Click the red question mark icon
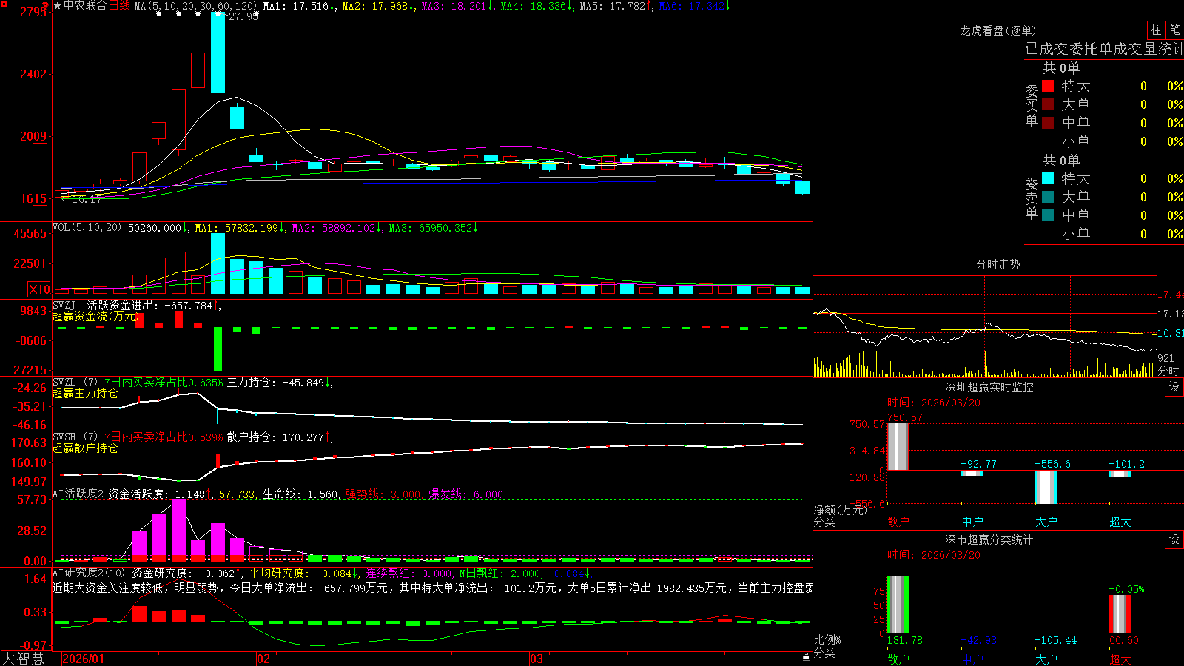 (x=46, y=7)
